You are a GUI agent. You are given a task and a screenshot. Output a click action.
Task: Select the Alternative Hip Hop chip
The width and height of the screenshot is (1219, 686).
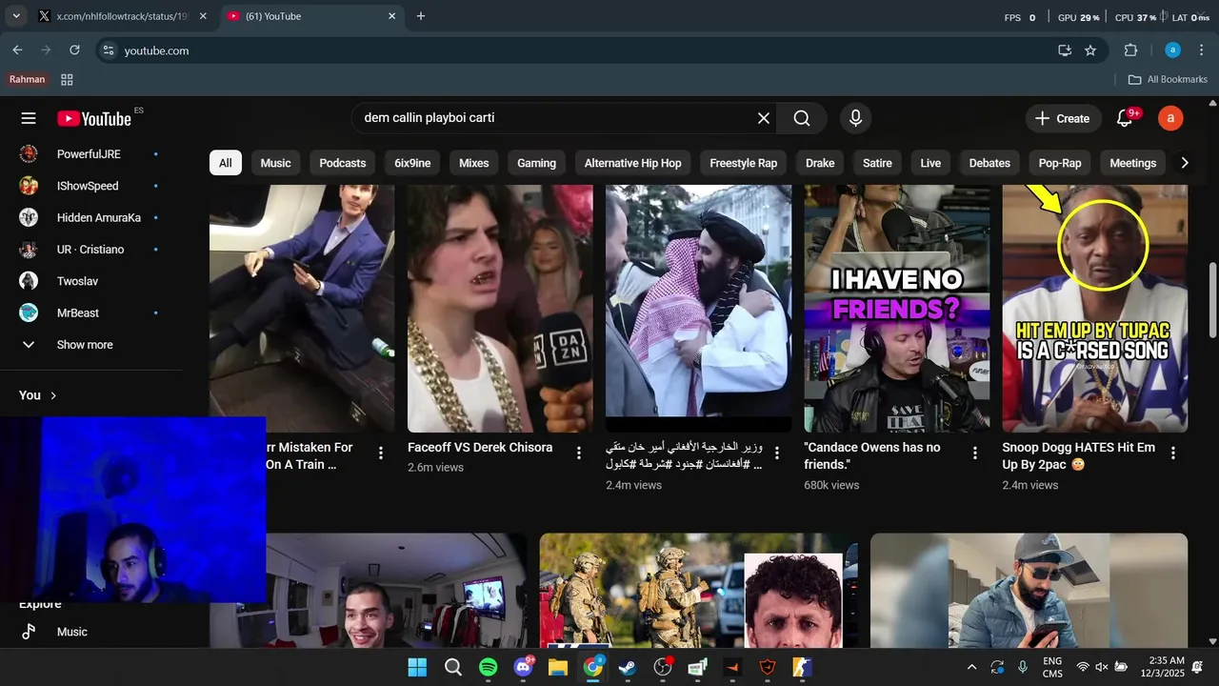[x=632, y=163]
